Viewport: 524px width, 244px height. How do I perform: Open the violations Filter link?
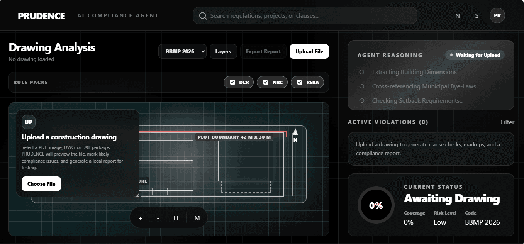tap(507, 122)
